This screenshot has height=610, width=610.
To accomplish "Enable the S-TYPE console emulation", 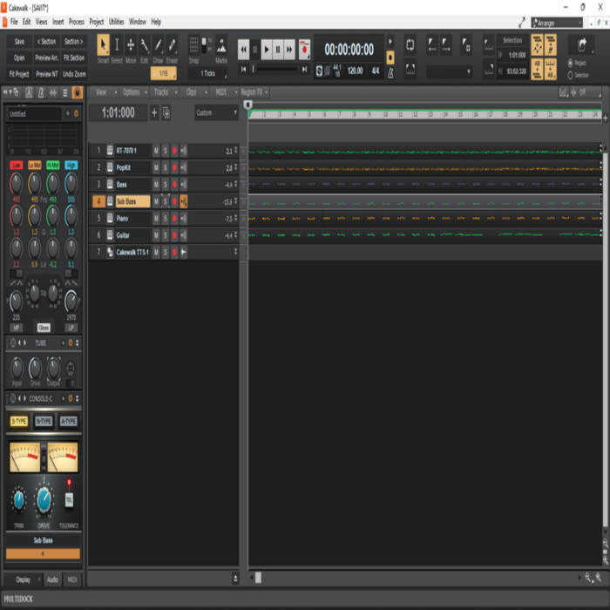I will click(18, 421).
